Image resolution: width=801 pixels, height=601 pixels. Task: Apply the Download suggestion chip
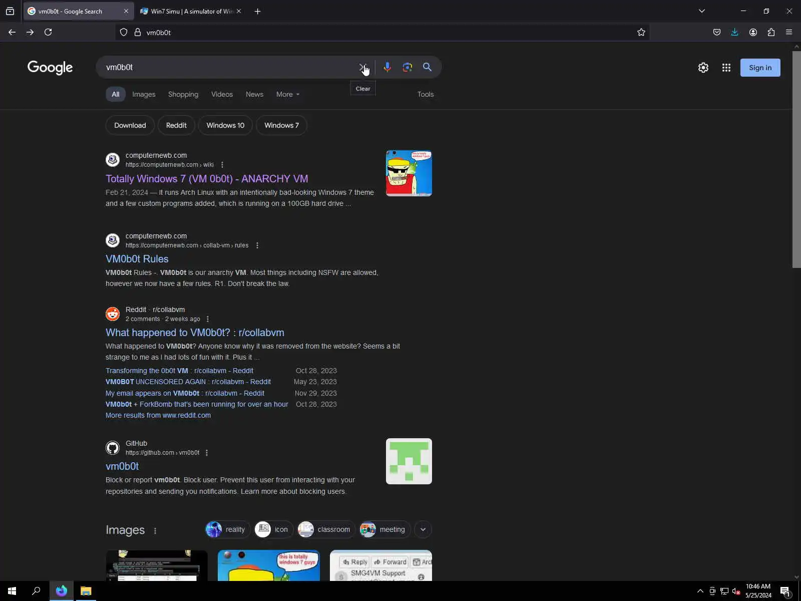tap(130, 125)
